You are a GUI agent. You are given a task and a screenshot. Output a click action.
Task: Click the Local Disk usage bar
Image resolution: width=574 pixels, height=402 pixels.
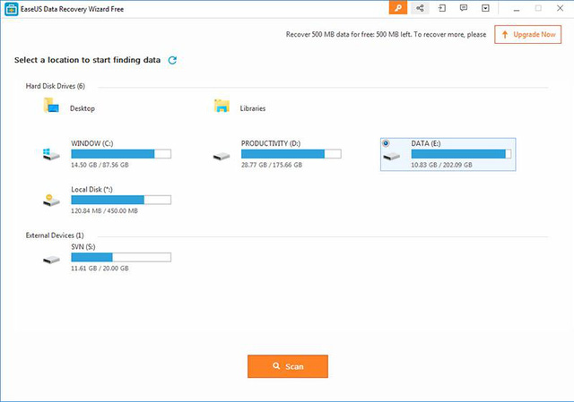[x=121, y=200]
